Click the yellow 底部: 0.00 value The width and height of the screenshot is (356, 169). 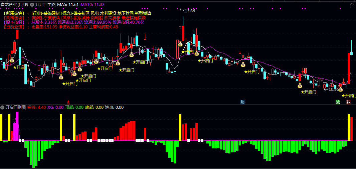[x=94, y=107]
